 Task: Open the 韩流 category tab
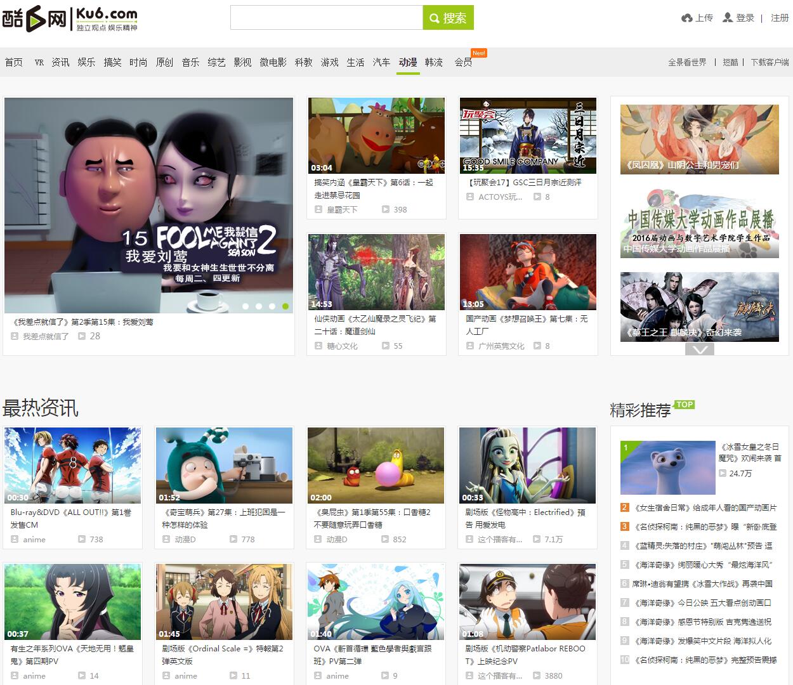click(x=434, y=62)
